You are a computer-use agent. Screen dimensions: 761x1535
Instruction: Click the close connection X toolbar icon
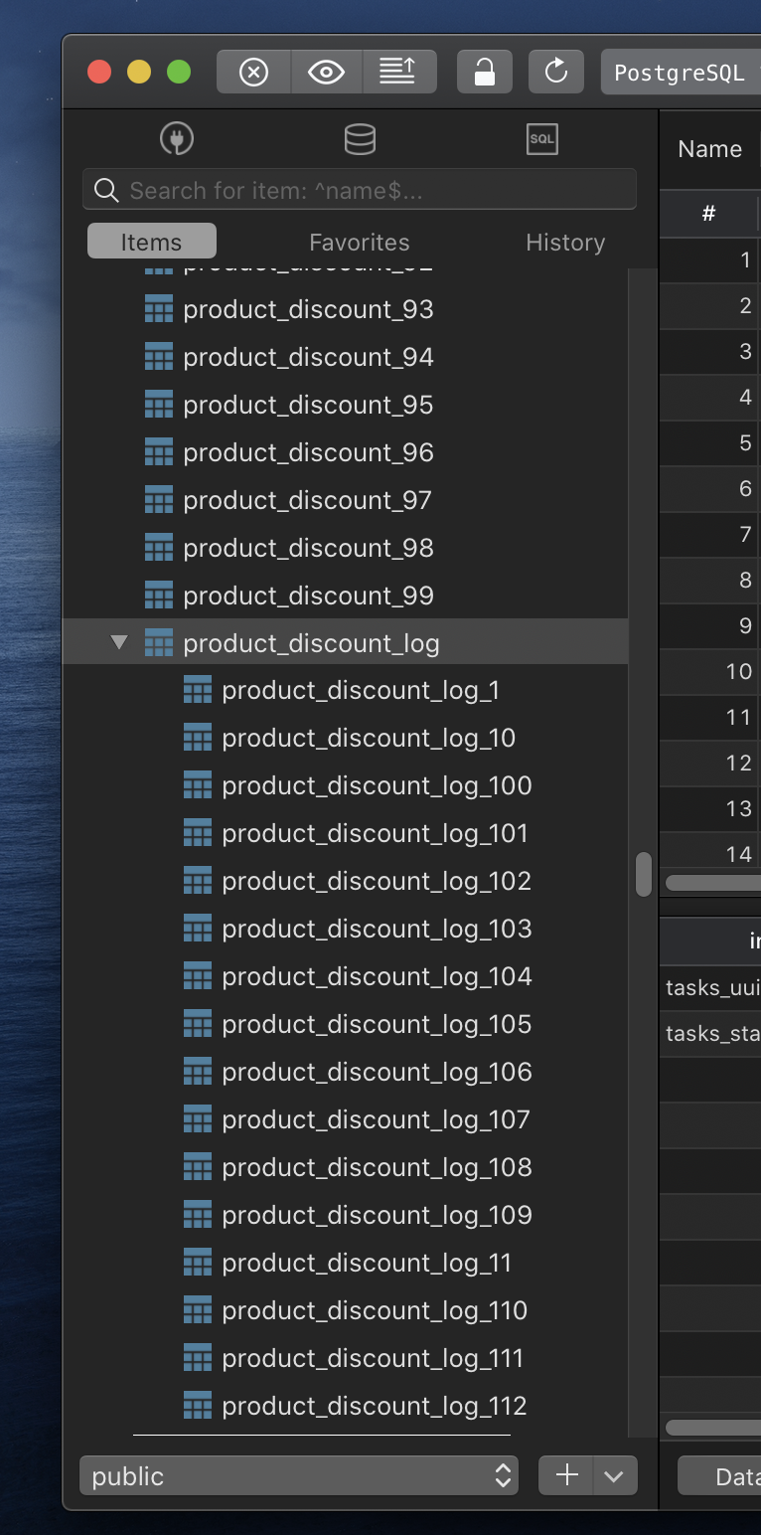252,71
